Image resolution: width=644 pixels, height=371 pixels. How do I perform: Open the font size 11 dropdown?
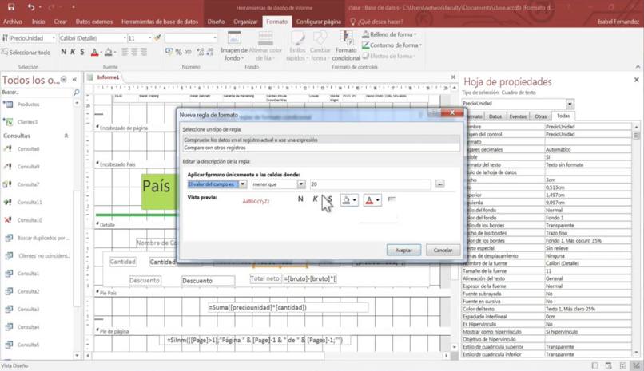(149, 37)
